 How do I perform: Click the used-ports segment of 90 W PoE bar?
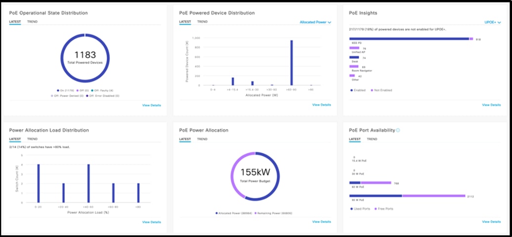pos(376,196)
